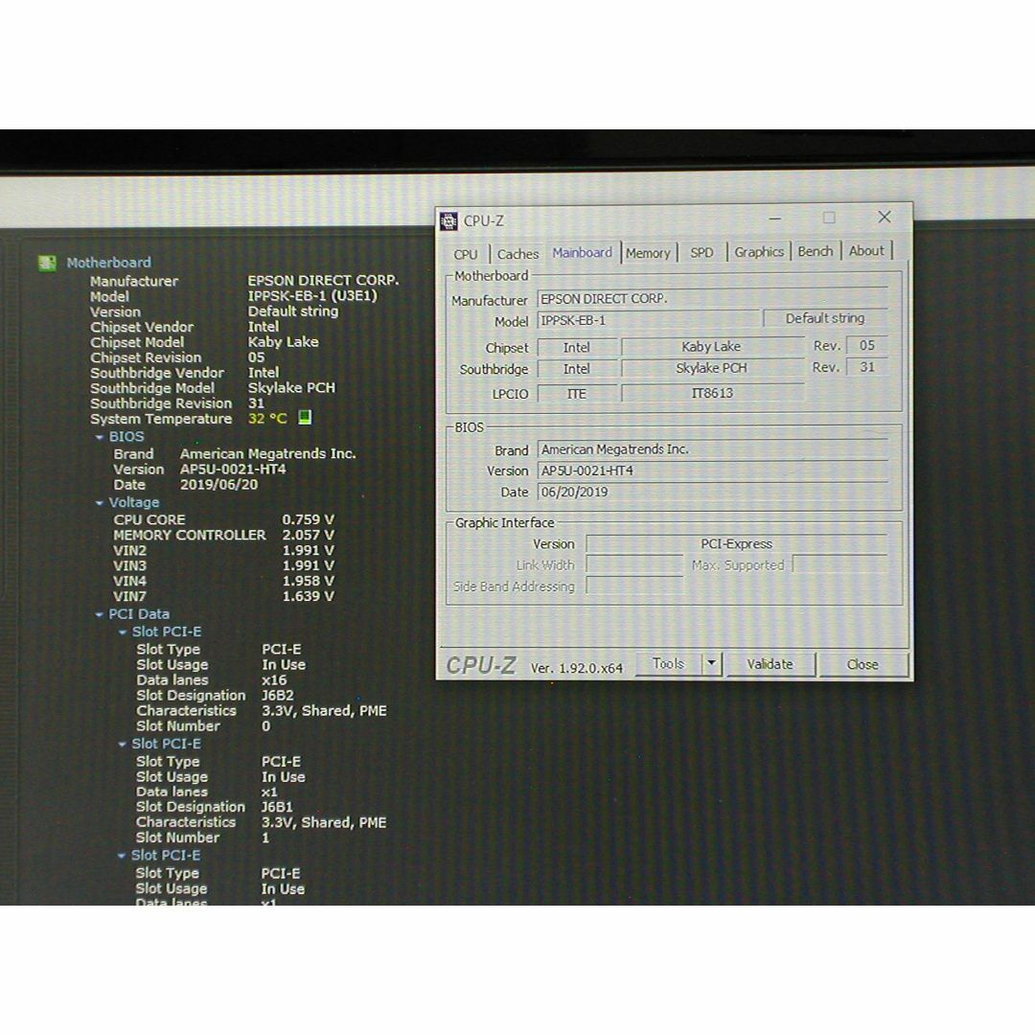Select the System Temperature 32 °C value
The image size is (1035, 1035).
267,419
